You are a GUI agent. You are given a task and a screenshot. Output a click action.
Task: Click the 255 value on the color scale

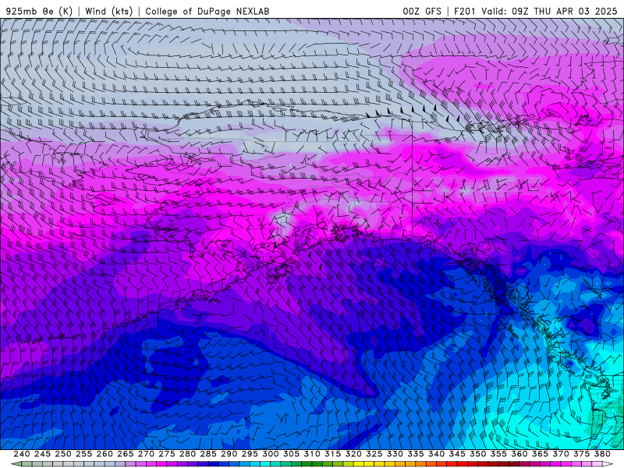coord(83,454)
